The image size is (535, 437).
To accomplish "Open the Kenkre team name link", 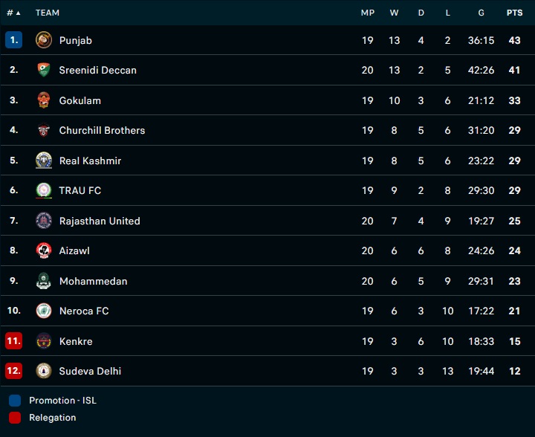I will tap(76, 341).
